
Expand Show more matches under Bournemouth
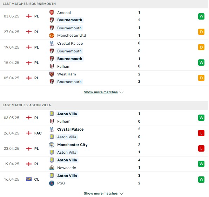[101, 92]
